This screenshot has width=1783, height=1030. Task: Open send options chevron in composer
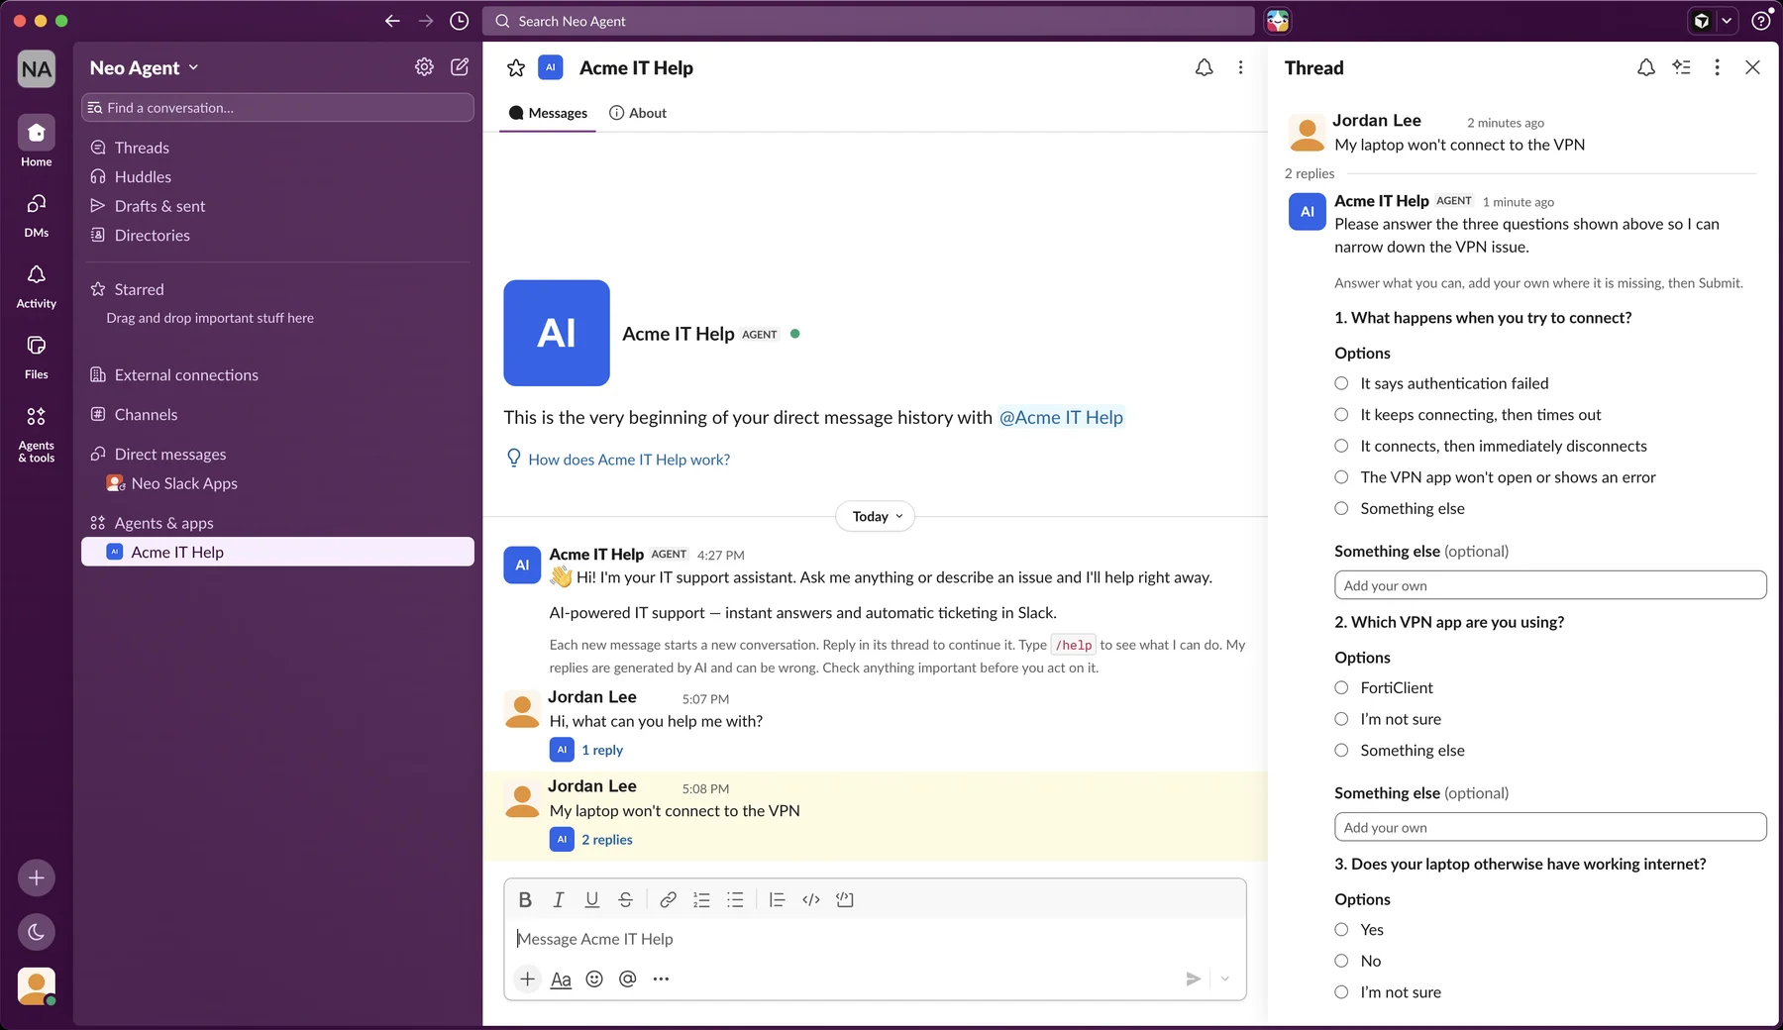[1225, 978]
